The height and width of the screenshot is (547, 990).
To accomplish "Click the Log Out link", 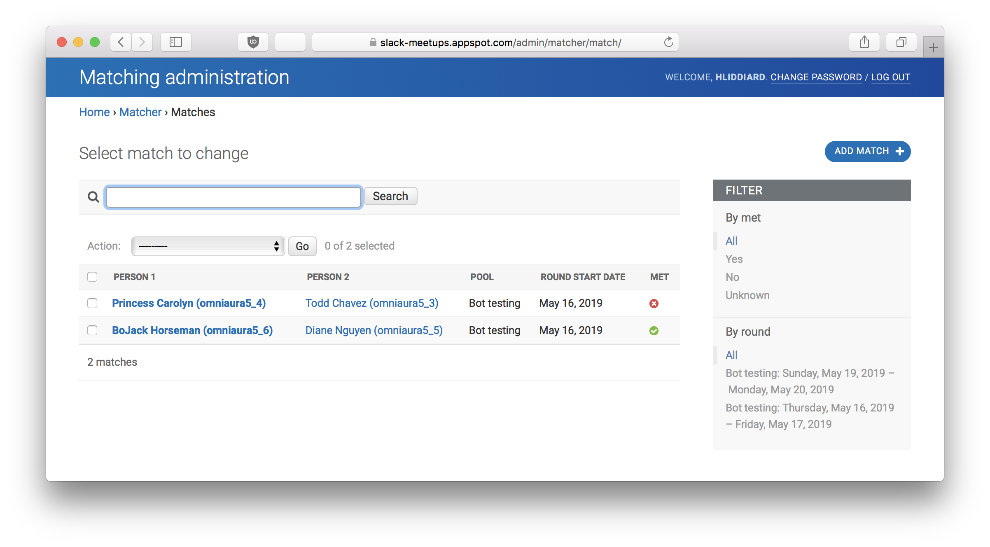I will pos(891,77).
